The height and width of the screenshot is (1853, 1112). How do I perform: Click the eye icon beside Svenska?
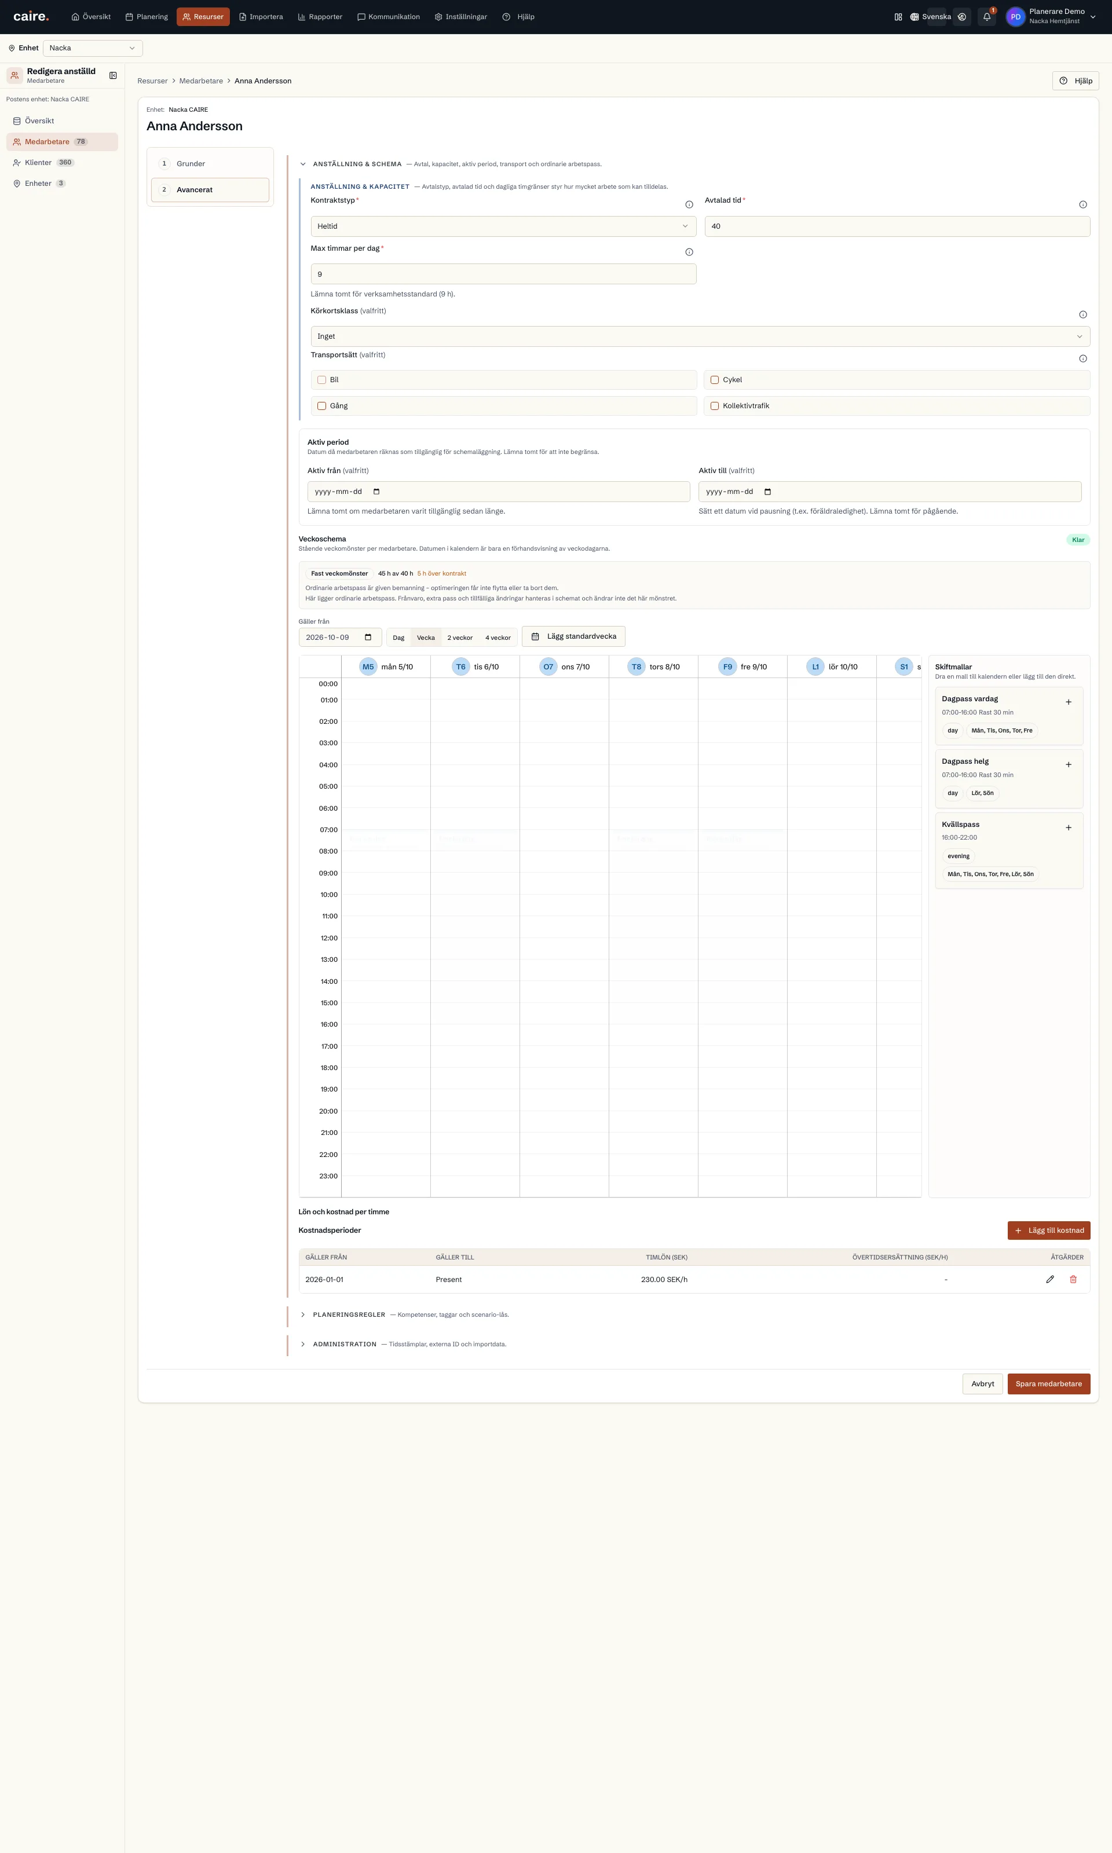pyautogui.click(x=962, y=16)
